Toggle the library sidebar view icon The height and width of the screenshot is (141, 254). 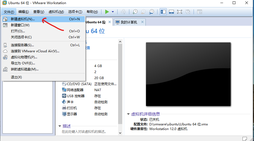click(163, 12)
